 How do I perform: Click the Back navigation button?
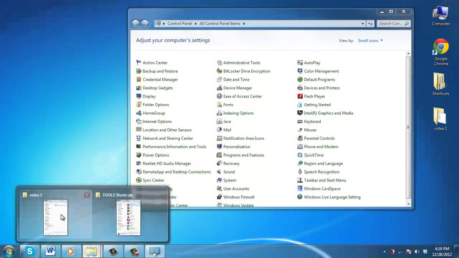[x=136, y=24]
